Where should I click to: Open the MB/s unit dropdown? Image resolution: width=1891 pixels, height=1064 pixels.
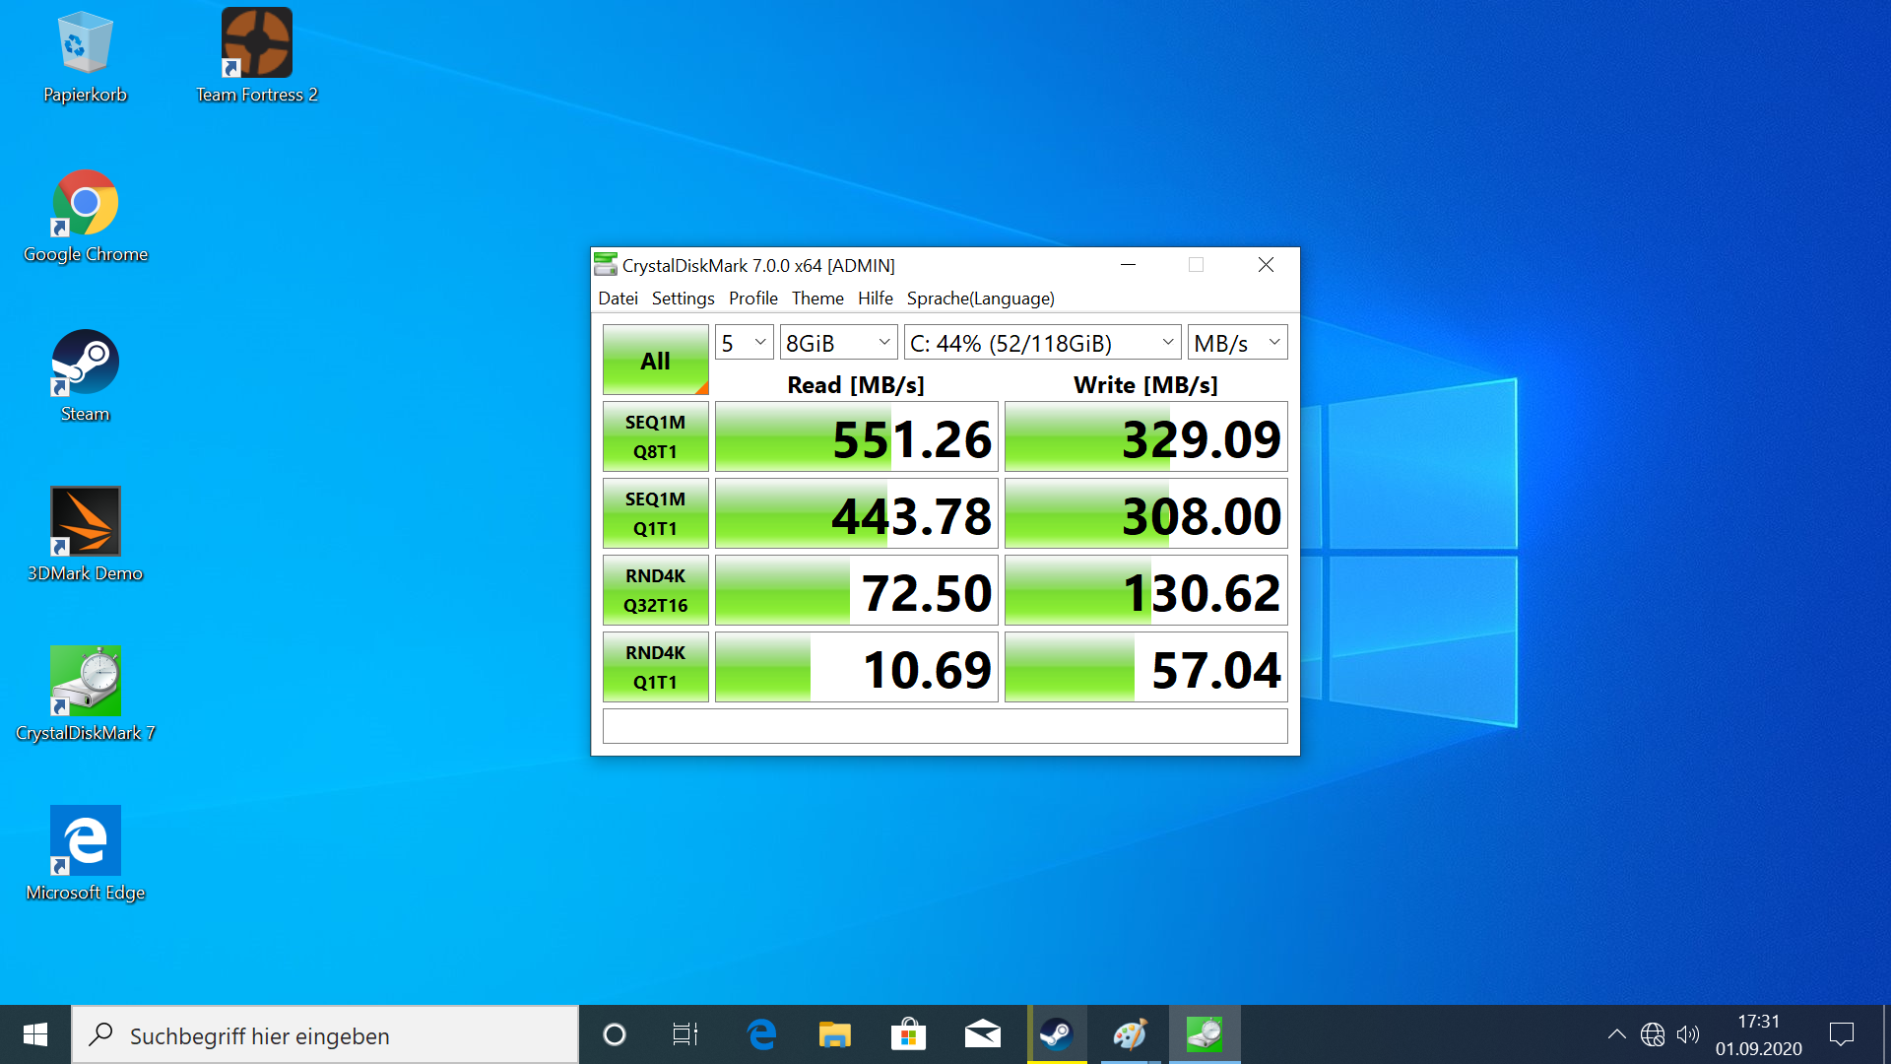pos(1237,343)
